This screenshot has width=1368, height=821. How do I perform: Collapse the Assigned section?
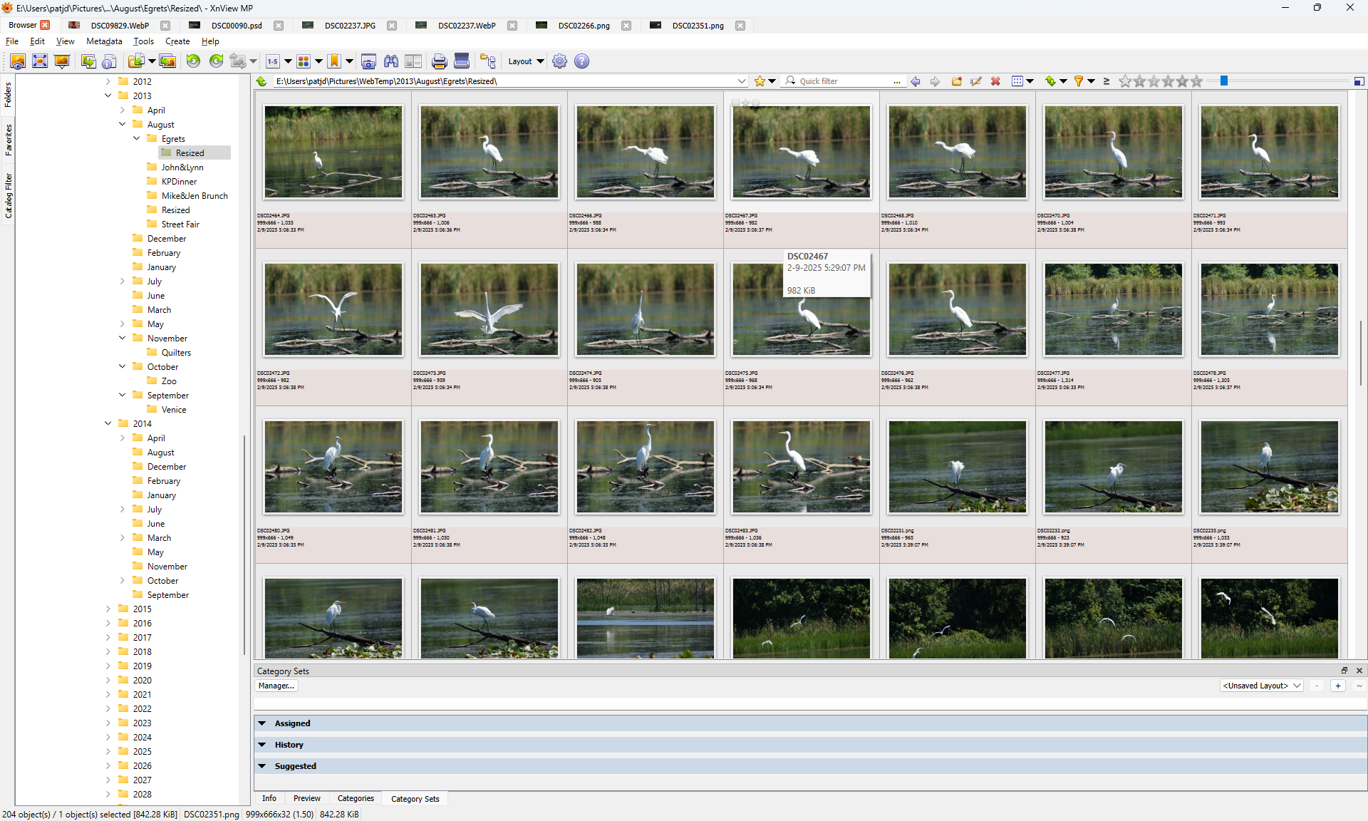(262, 723)
